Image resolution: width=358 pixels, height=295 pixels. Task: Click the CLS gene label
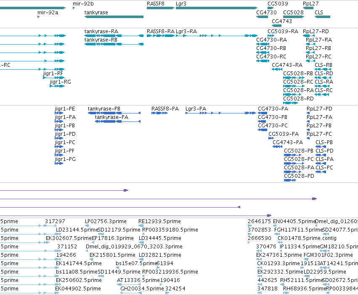pos(319,13)
